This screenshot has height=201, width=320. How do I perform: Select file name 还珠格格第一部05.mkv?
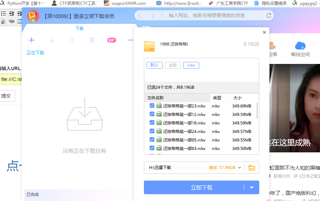point(184,140)
